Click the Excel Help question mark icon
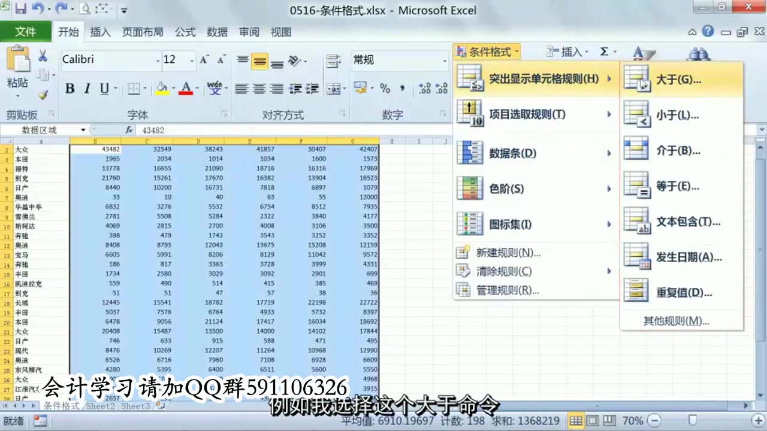The width and height of the screenshot is (767, 431). point(708,31)
